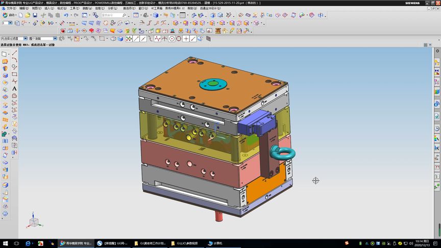Open the 分析(L) menu
This screenshot has width=441, height=248.
coord(112,8)
